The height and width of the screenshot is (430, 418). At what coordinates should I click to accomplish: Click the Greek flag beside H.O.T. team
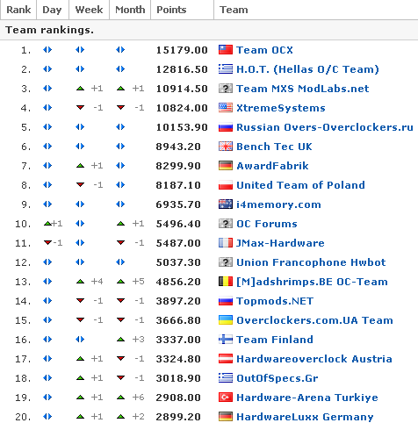(226, 69)
